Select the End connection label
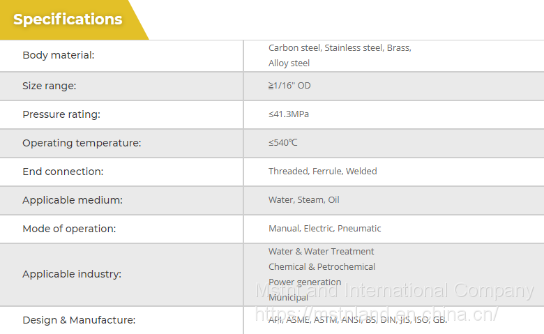Viewport: 544px width, 334px height. (63, 172)
